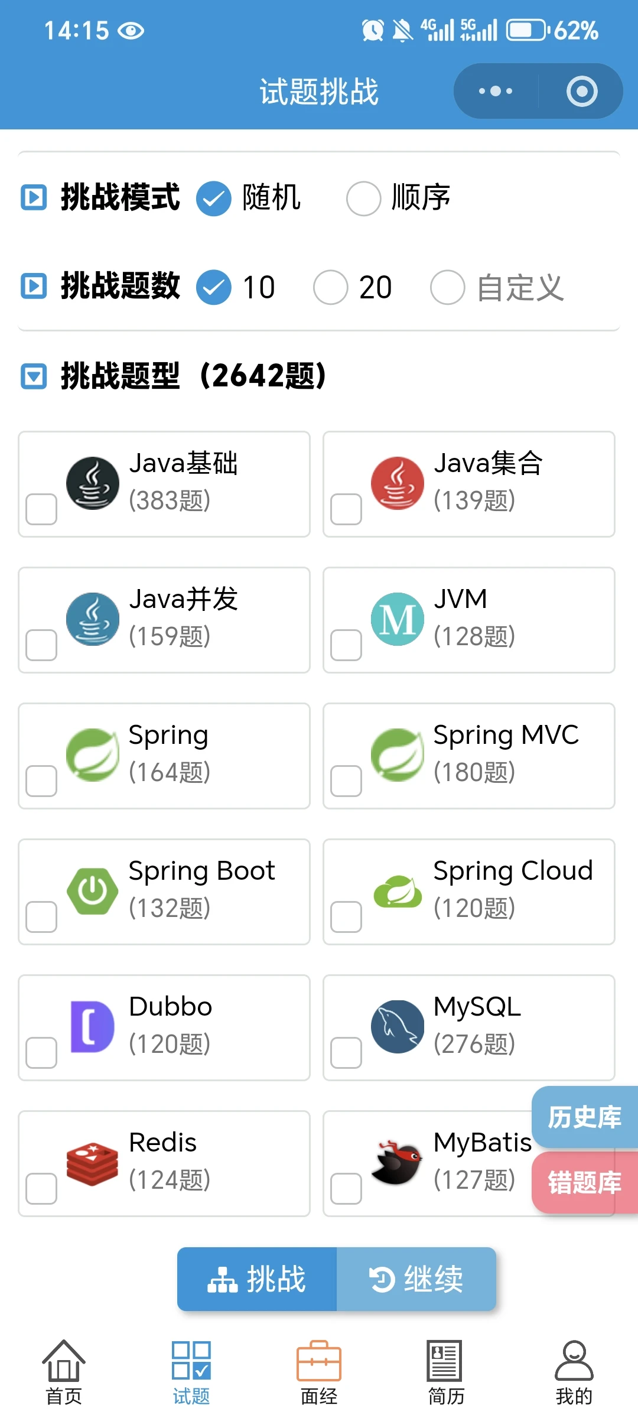
Task: Tap the MyBatis bird icon
Action: click(x=398, y=1163)
